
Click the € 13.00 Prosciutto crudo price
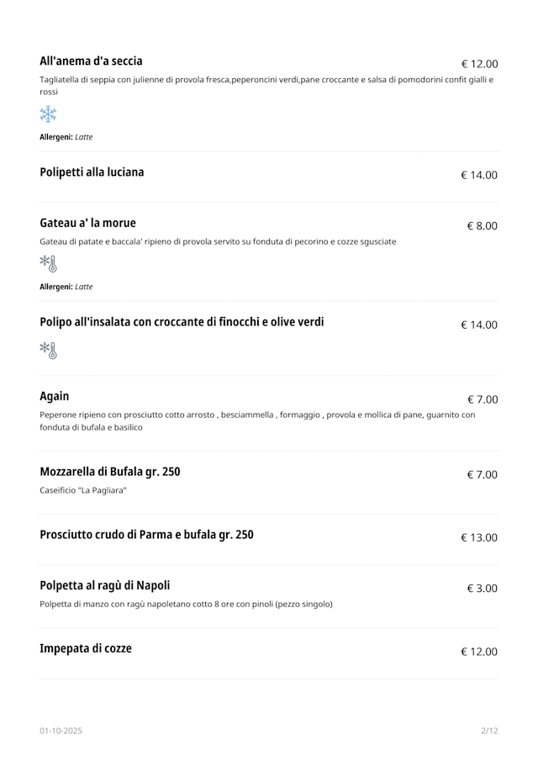coord(479,538)
